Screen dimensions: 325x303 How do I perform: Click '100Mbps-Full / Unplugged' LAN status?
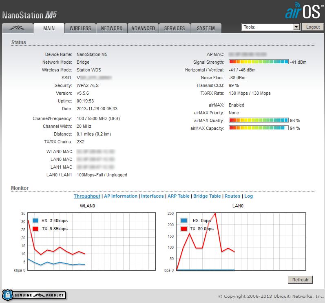click(102, 175)
